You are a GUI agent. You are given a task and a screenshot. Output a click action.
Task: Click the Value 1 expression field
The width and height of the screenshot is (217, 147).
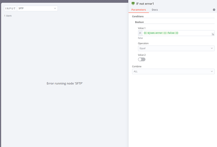[177, 33]
